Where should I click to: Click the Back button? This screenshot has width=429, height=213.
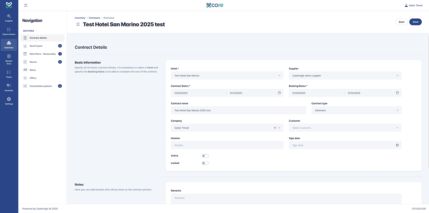pos(401,22)
